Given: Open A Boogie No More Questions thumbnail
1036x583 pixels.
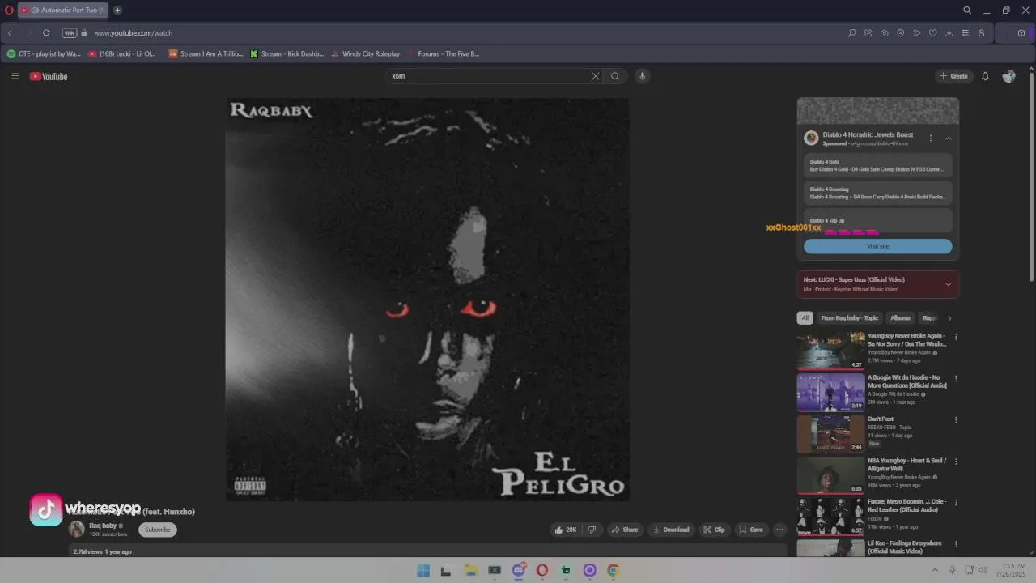Looking at the screenshot, I should tap(830, 392).
